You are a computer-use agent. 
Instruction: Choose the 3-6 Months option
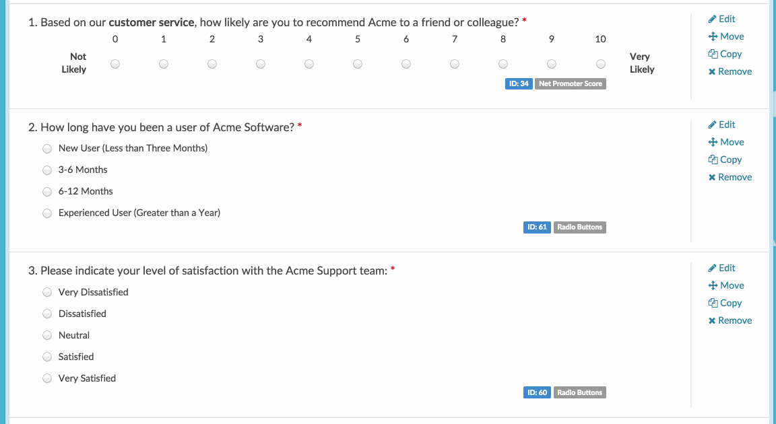point(47,170)
